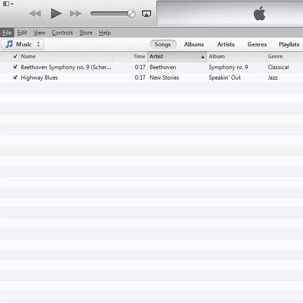Uncheck the Beethoven Symphony no. 9 checkbox

coord(15,67)
